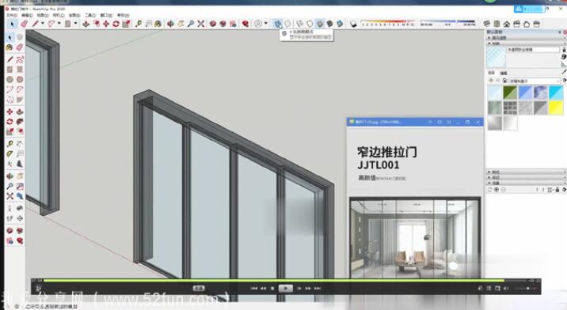This screenshot has height=310, width=567.
Task: Open the fifth (Draw) menu in menu bar
Action: (x=74, y=15)
